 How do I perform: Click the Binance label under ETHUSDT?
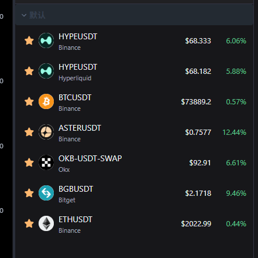point(70,230)
